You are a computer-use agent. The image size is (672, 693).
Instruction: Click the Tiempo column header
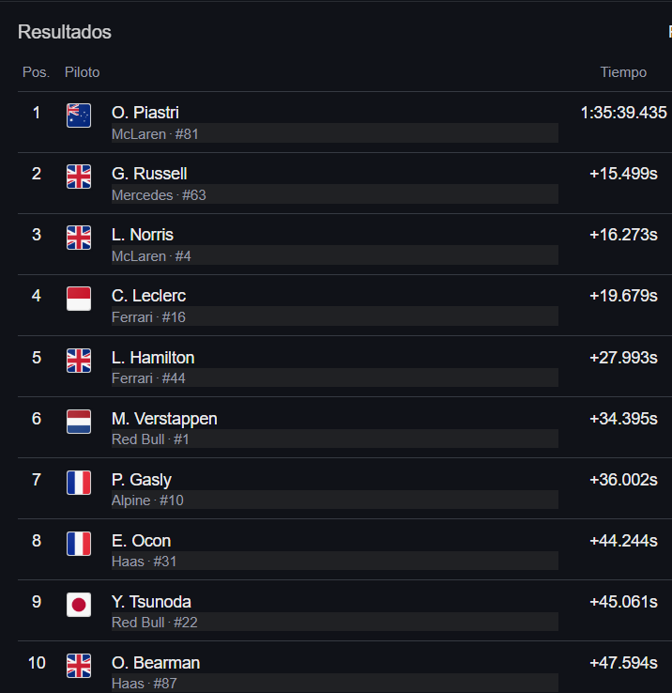pos(623,72)
